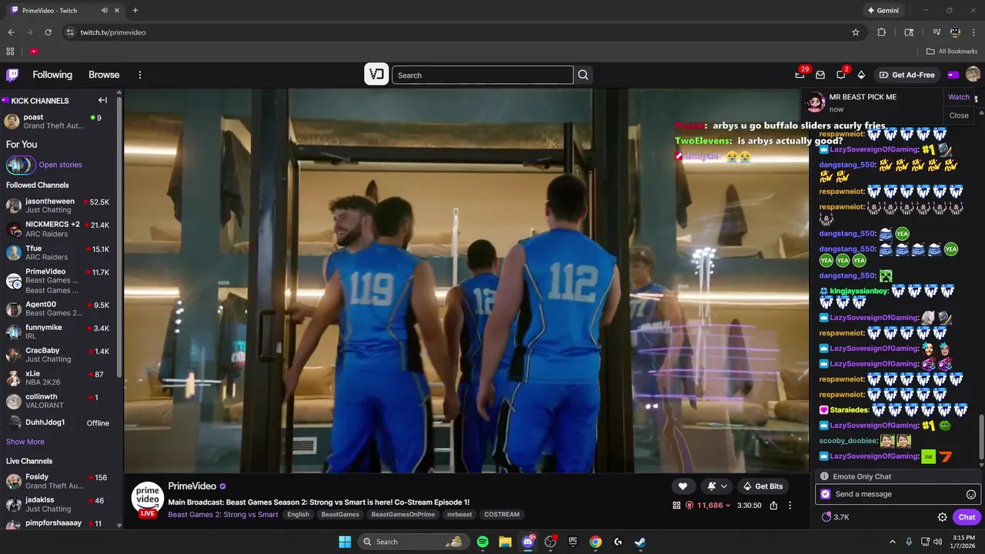The image size is (985, 554).
Task: Open Chrome apps grid shortcut
Action: point(10,52)
